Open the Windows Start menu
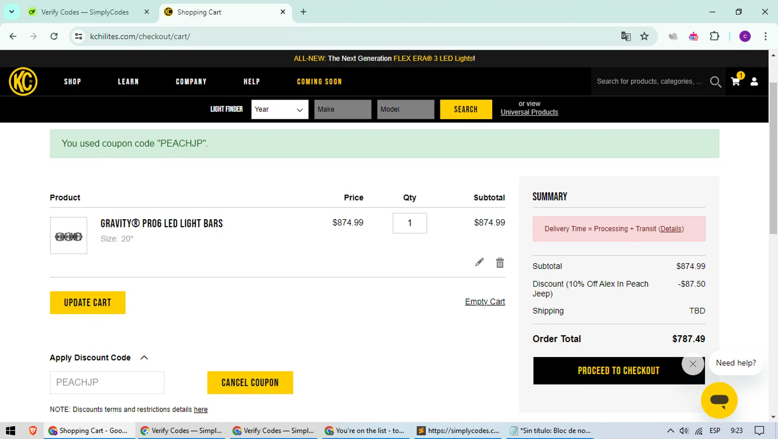The width and height of the screenshot is (778, 439). [x=10, y=431]
